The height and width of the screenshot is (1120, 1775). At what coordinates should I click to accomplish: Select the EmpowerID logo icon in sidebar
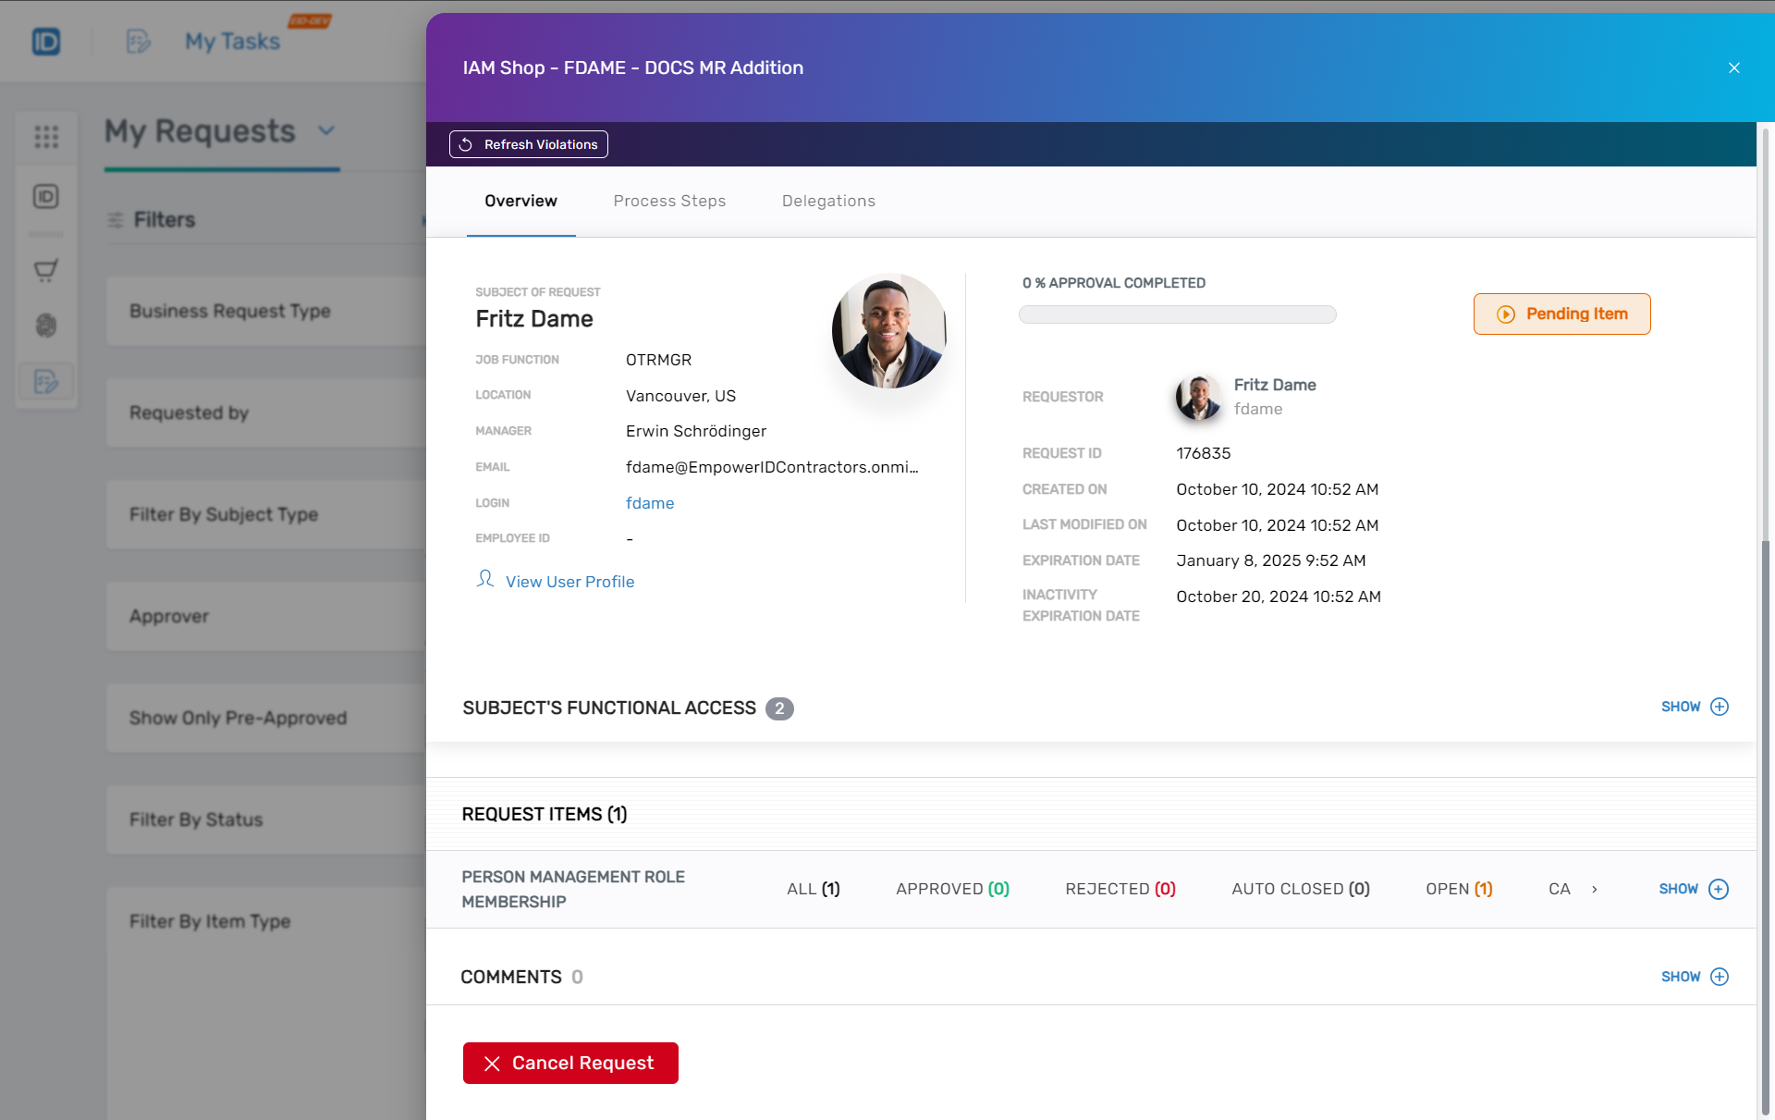[45, 196]
